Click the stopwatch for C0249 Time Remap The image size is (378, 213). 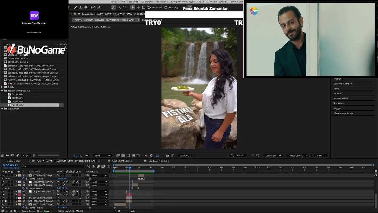23,179
